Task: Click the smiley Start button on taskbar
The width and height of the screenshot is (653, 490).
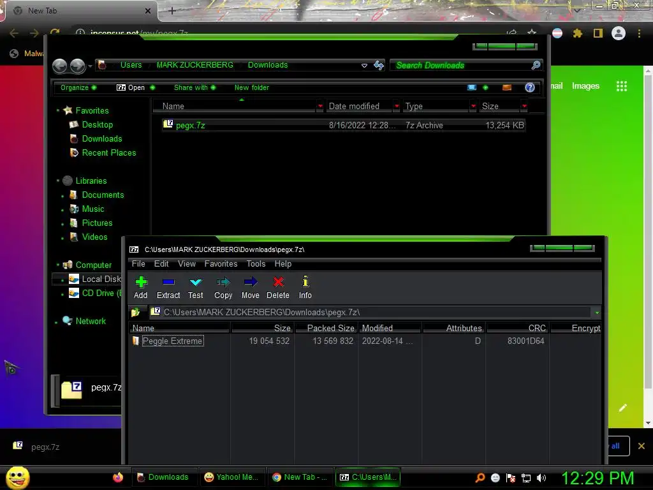Action: coord(17,477)
